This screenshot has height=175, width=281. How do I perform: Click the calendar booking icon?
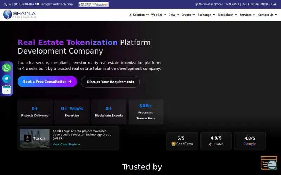click(x=7, y=90)
